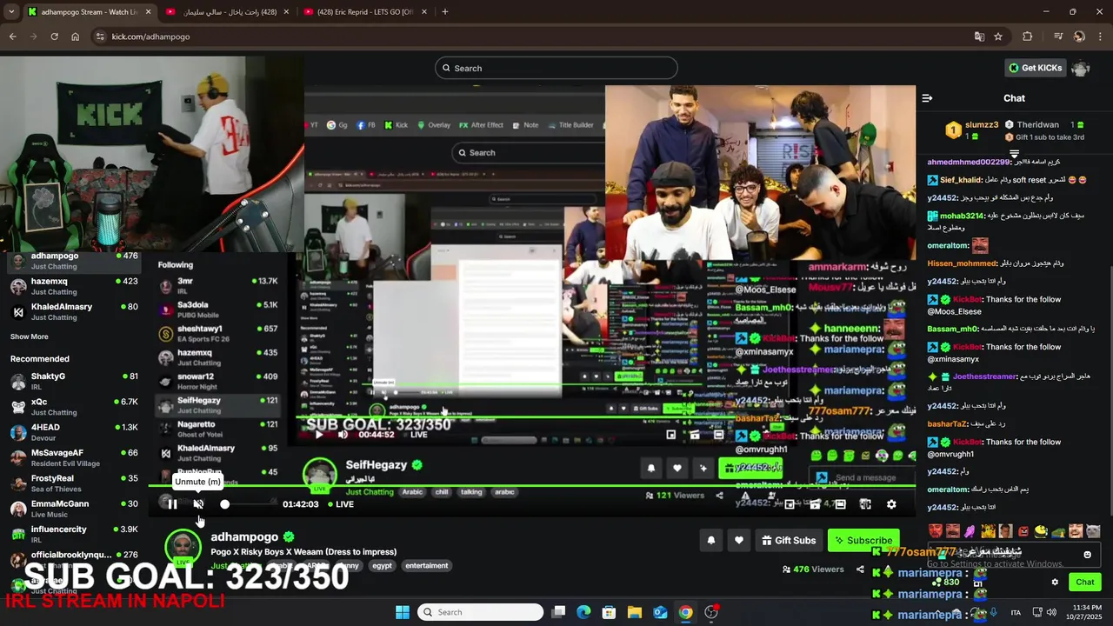The height and width of the screenshot is (626, 1113).
Task: Click the entertaiment stream tag
Action: [x=426, y=566]
